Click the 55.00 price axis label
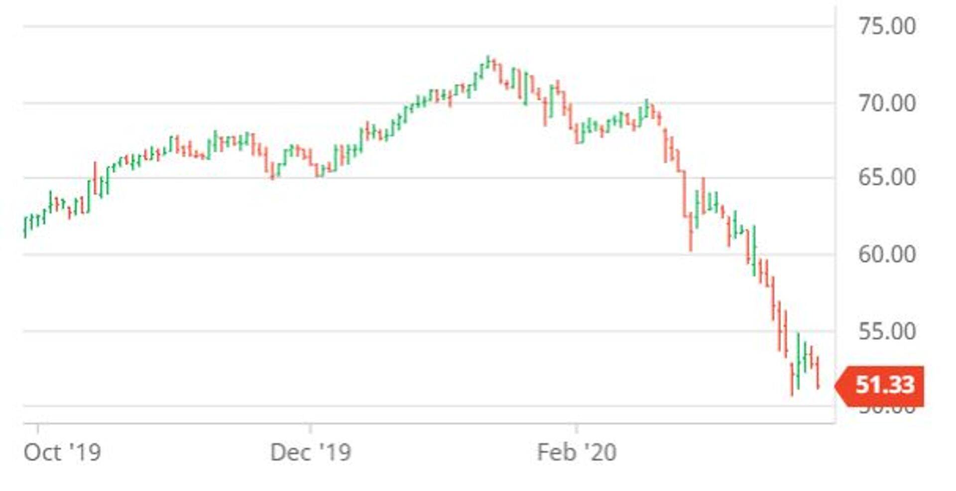956x491 pixels. 887,331
